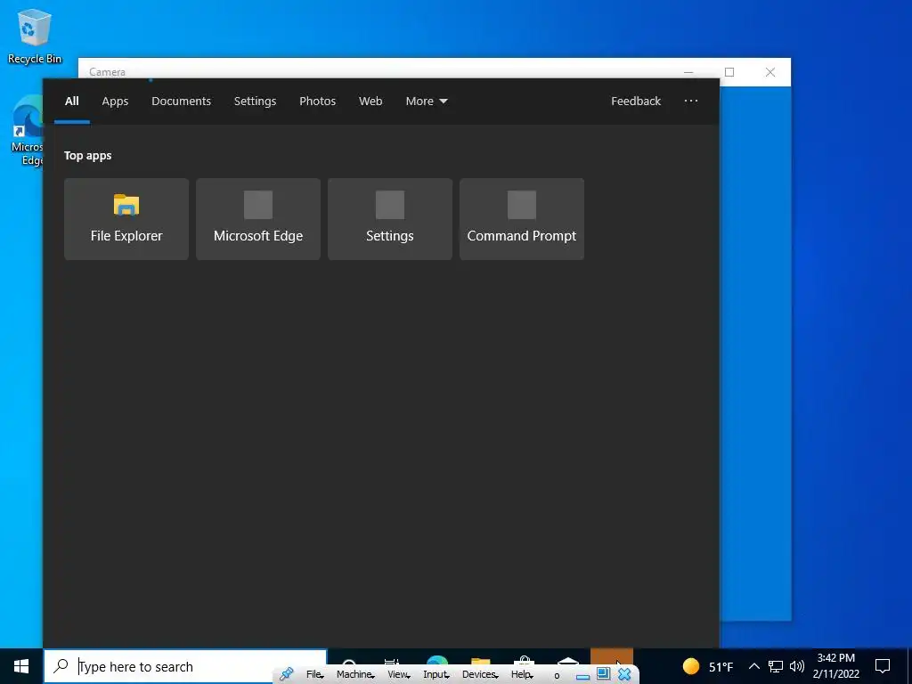This screenshot has width=912, height=684.
Task: Minimize VM via mini toolbar minimize icon
Action: pos(582,676)
